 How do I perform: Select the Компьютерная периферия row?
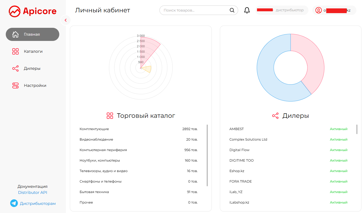138,150
